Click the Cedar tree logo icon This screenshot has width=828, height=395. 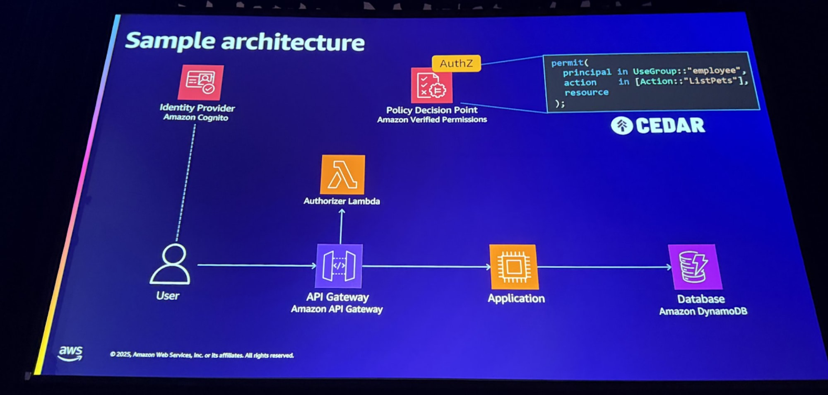pos(622,125)
